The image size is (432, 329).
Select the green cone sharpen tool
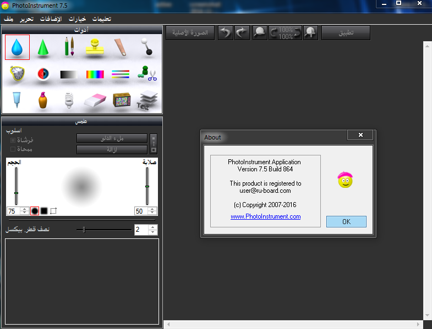[x=43, y=47]
